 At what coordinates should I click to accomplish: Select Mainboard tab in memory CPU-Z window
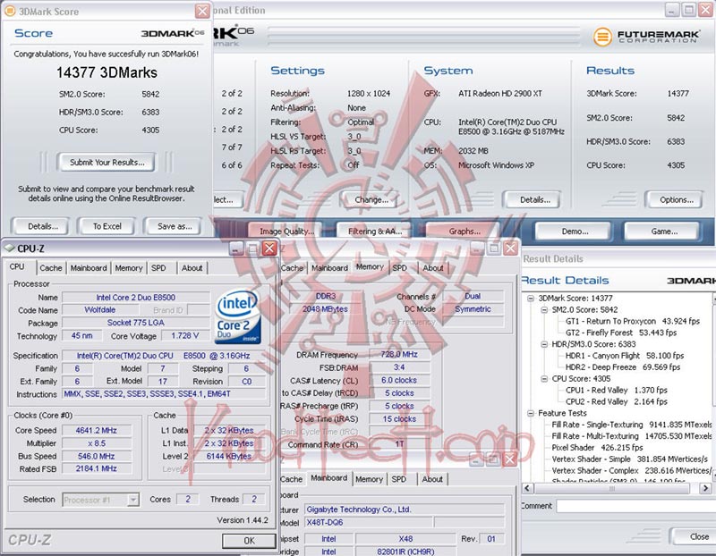click(329, 268)
